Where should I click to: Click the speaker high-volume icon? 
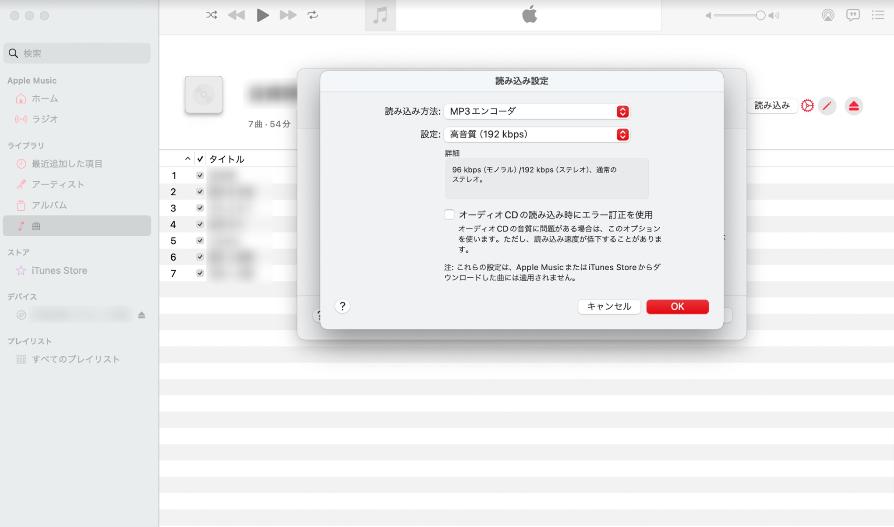[x=774, y=16]
